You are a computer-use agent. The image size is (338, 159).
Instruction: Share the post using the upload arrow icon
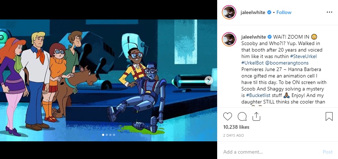pyautogui.click(x=256, y=116)
